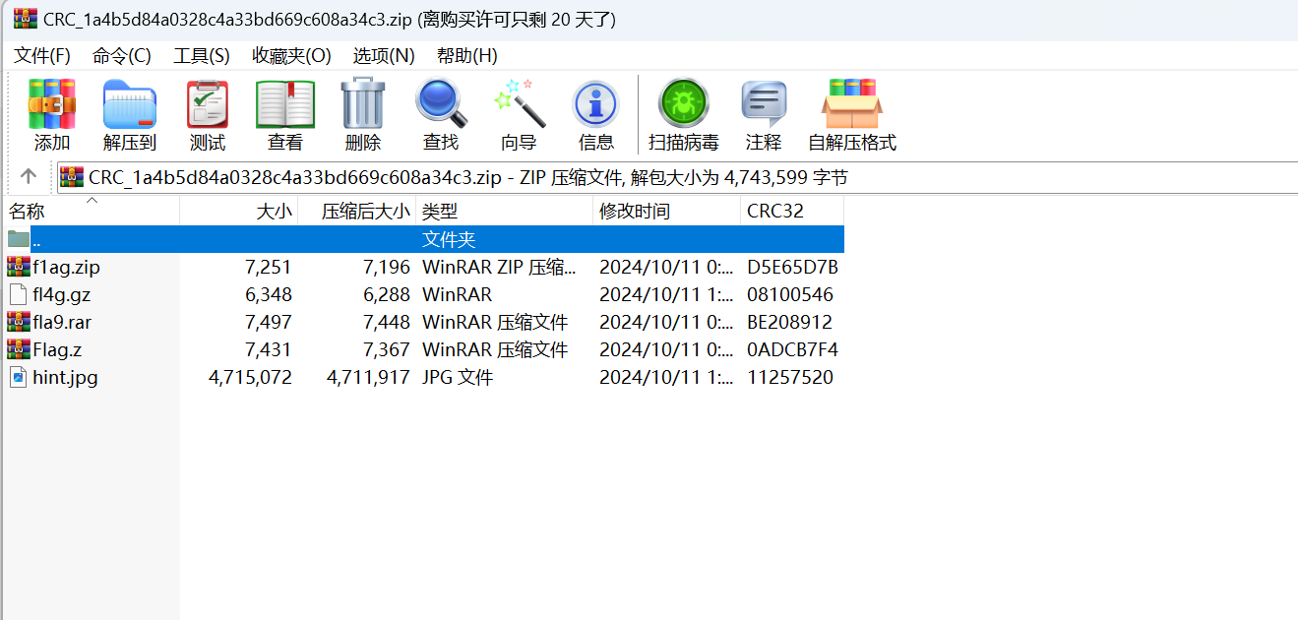Viewport: 1298px width, 620px height.
Task: Open the 收藏夹(O) menu
Action: [x=291, y=55]
